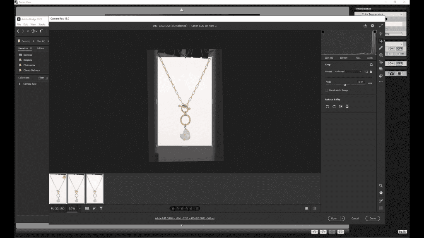Select the Hand pan tool
The height and width of the screenshot is (238, 424).
[x=381, y=193]
